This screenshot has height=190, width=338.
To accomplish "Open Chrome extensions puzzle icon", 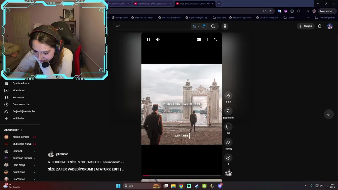I will click(x=298, y=11).
